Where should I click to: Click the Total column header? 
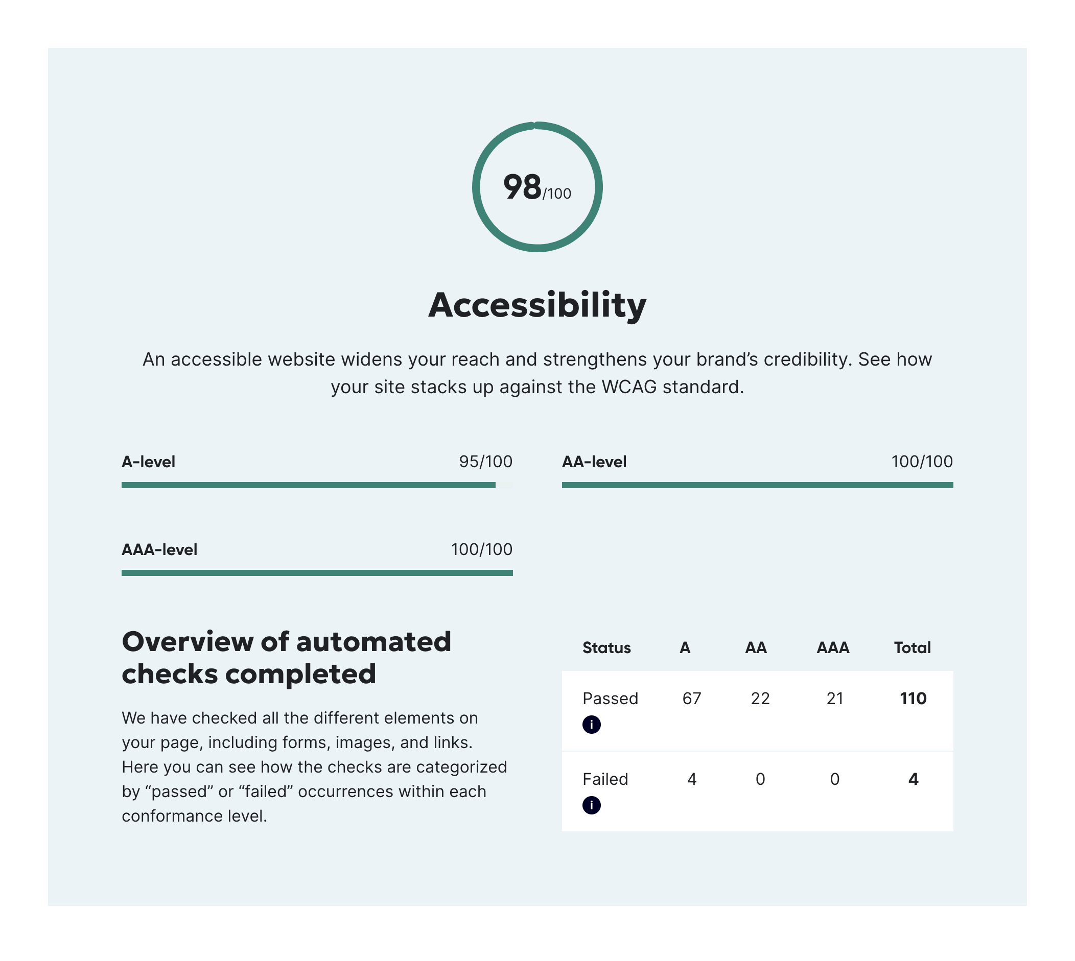(x=913, y=647)
